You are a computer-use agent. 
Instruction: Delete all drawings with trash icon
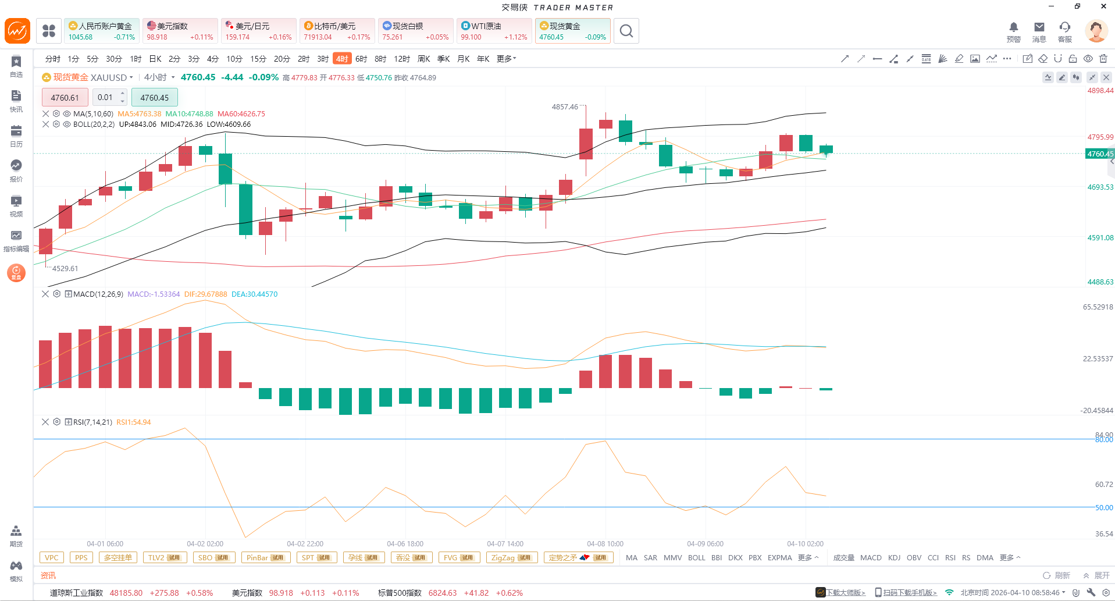click(1103, 59)
